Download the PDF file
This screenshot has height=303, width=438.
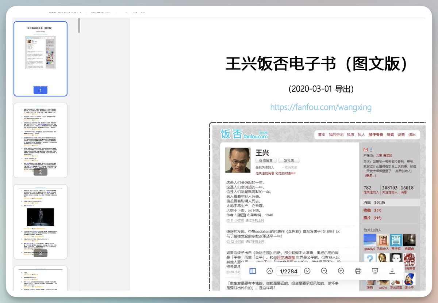[392, 271]
